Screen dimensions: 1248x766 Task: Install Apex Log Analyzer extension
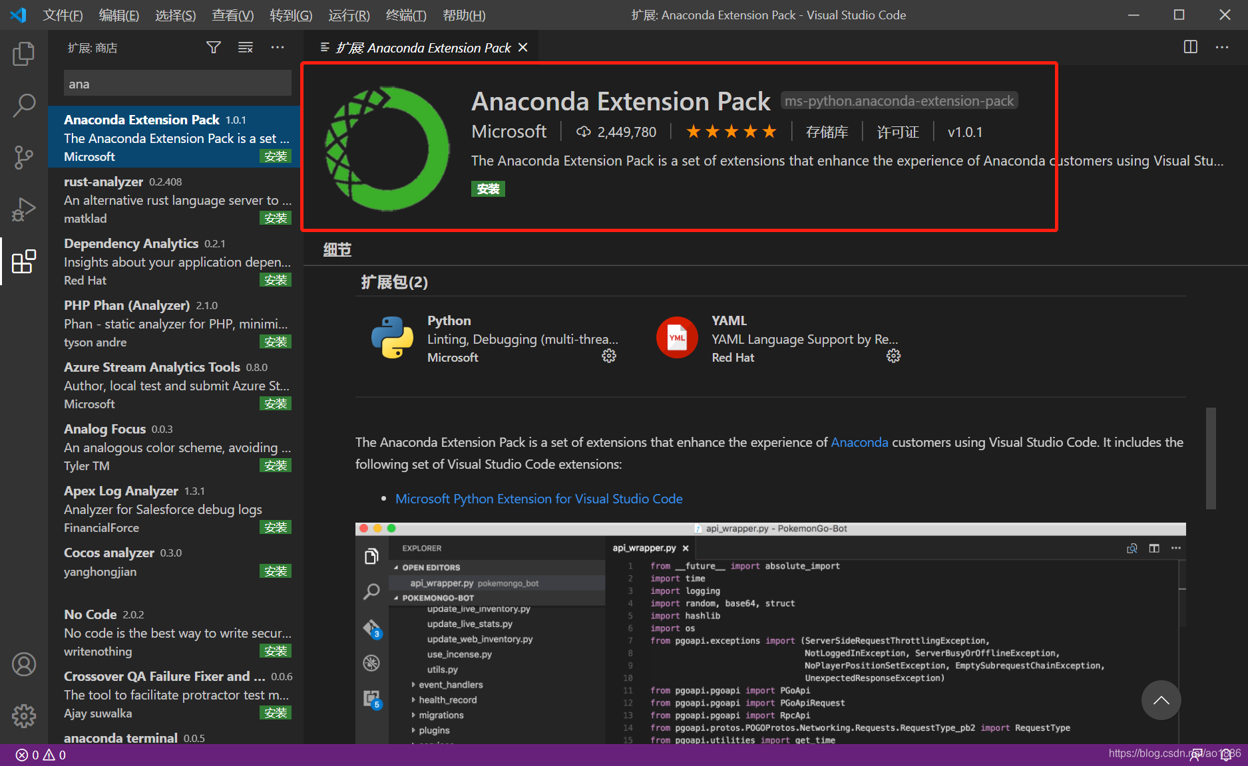[276, 527]
